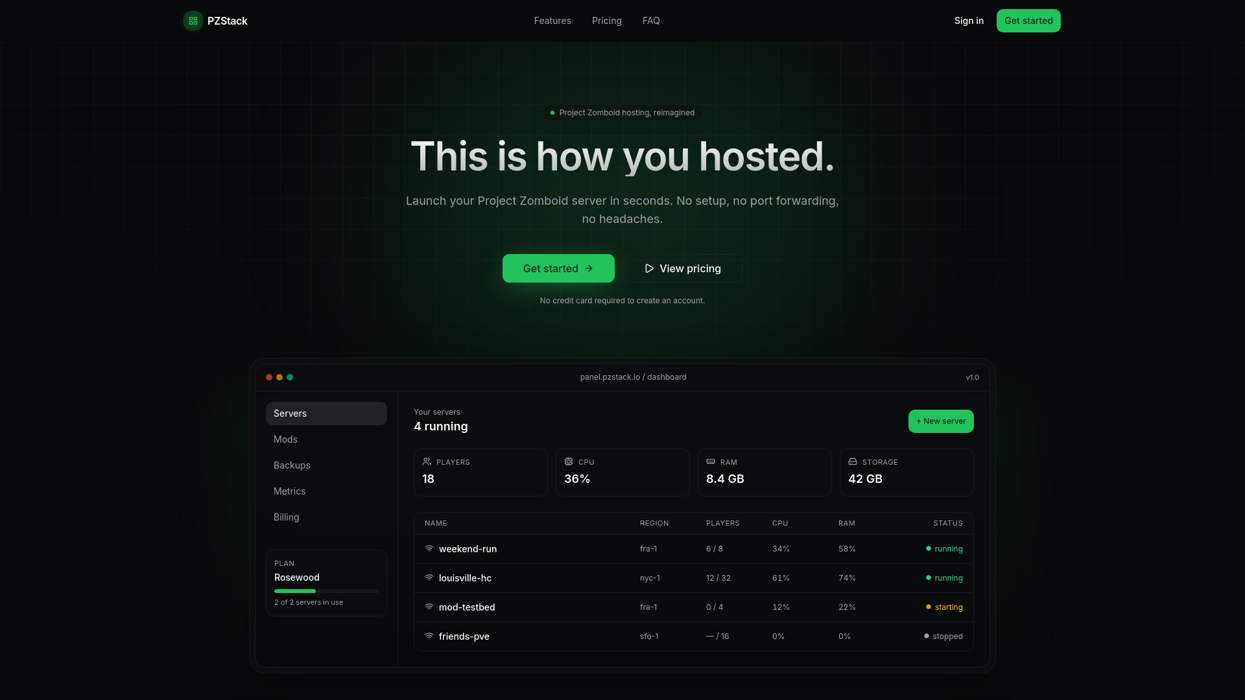
Task: Click the arrow icon in hero Get started
Action: [x=589, y=268]
